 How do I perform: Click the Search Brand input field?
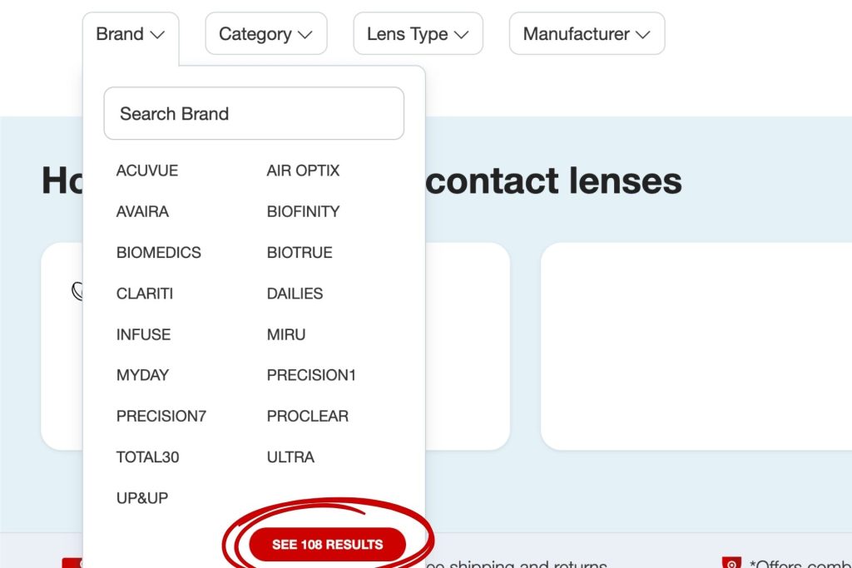tap(253, 113)
